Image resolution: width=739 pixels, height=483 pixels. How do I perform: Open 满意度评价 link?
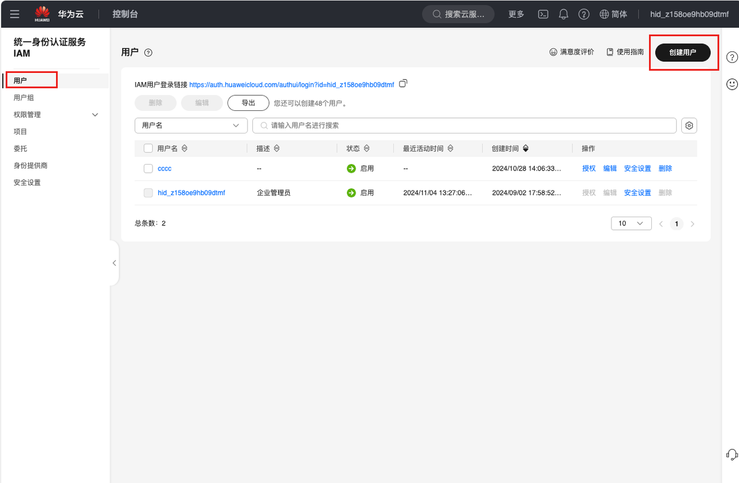[x=572, y=52]
